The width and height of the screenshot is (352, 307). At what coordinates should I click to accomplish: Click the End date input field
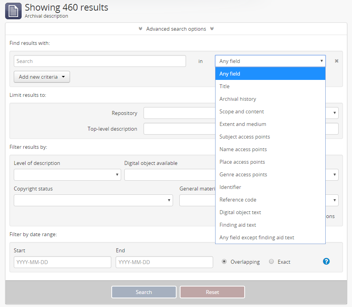pos(164,262)
